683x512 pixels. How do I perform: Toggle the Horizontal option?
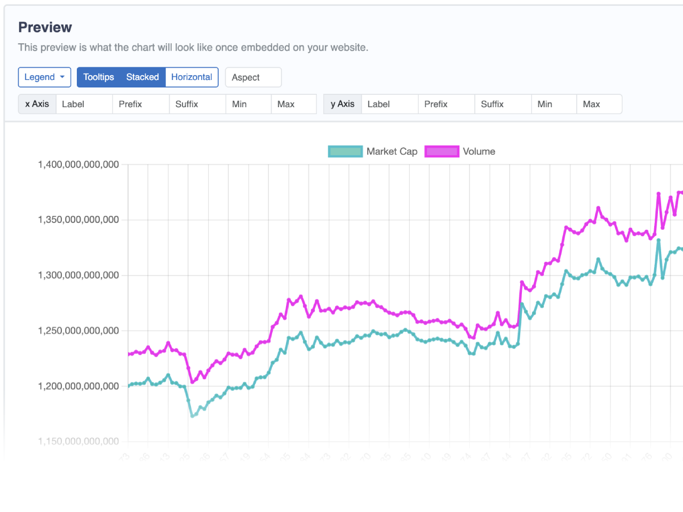192,77
